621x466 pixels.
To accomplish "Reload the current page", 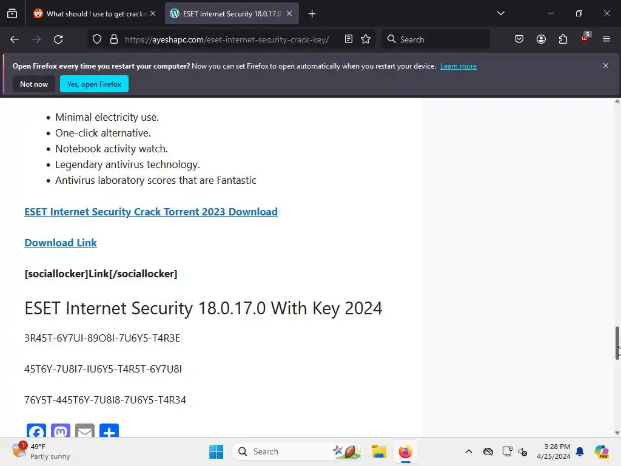I will 58,39.
